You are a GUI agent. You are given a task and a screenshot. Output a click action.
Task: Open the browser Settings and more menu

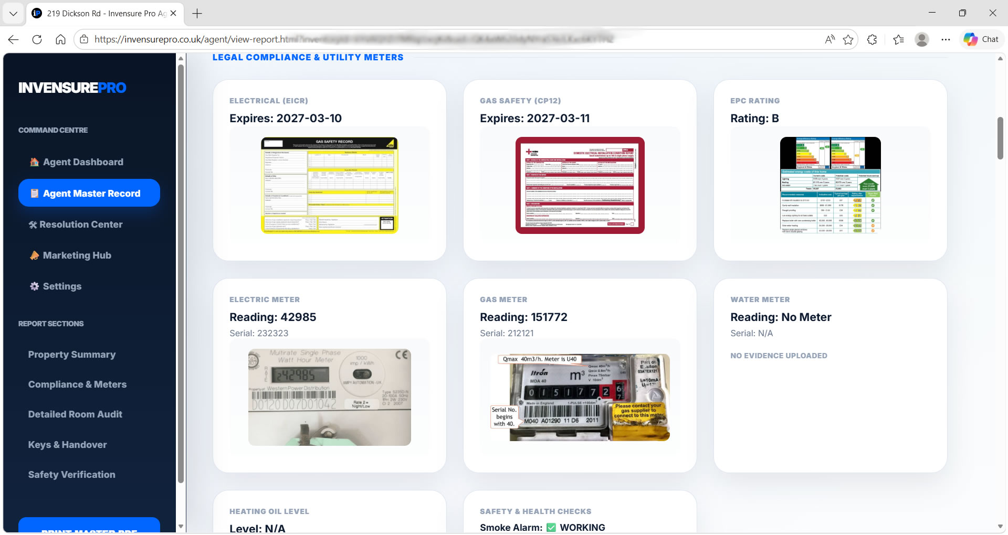click(x=946, y=39)
